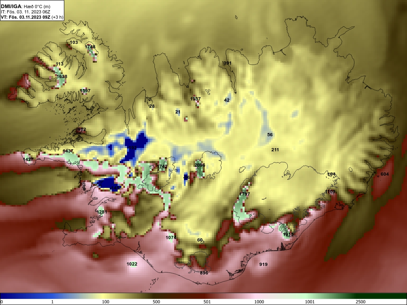Click the dark blue start of the color scale bar
The width and height of the screenshot is (407, 305).
pos(5,296)
